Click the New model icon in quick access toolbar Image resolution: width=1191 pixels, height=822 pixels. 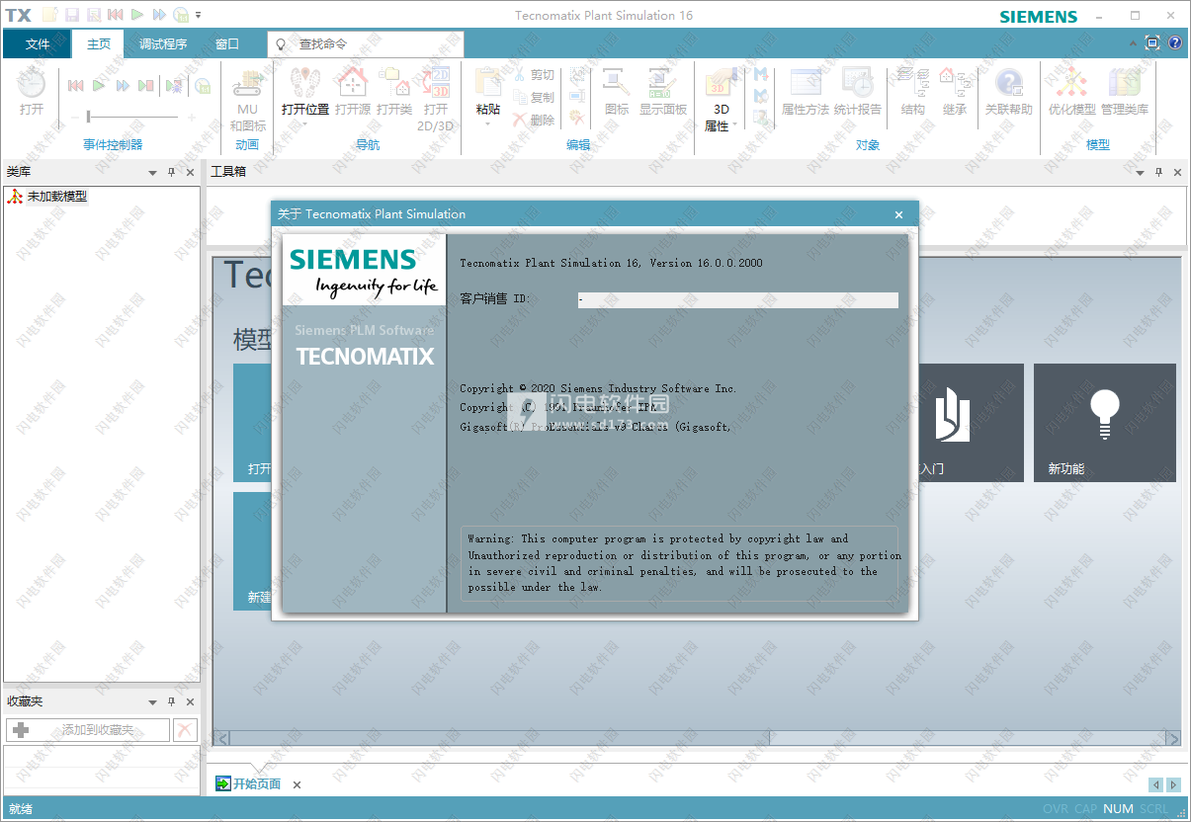click(x=49, y=15)
